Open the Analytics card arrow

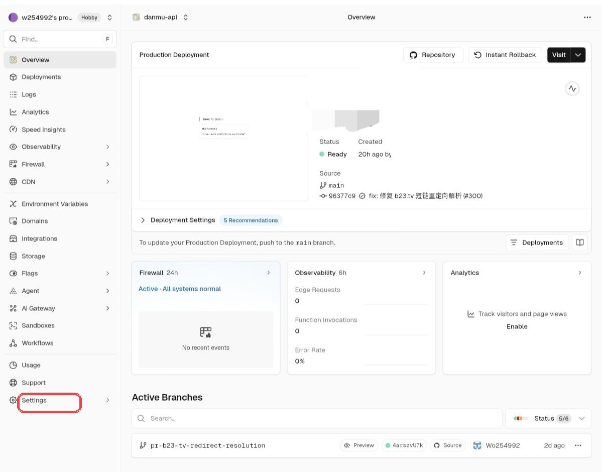click(580, 273)
